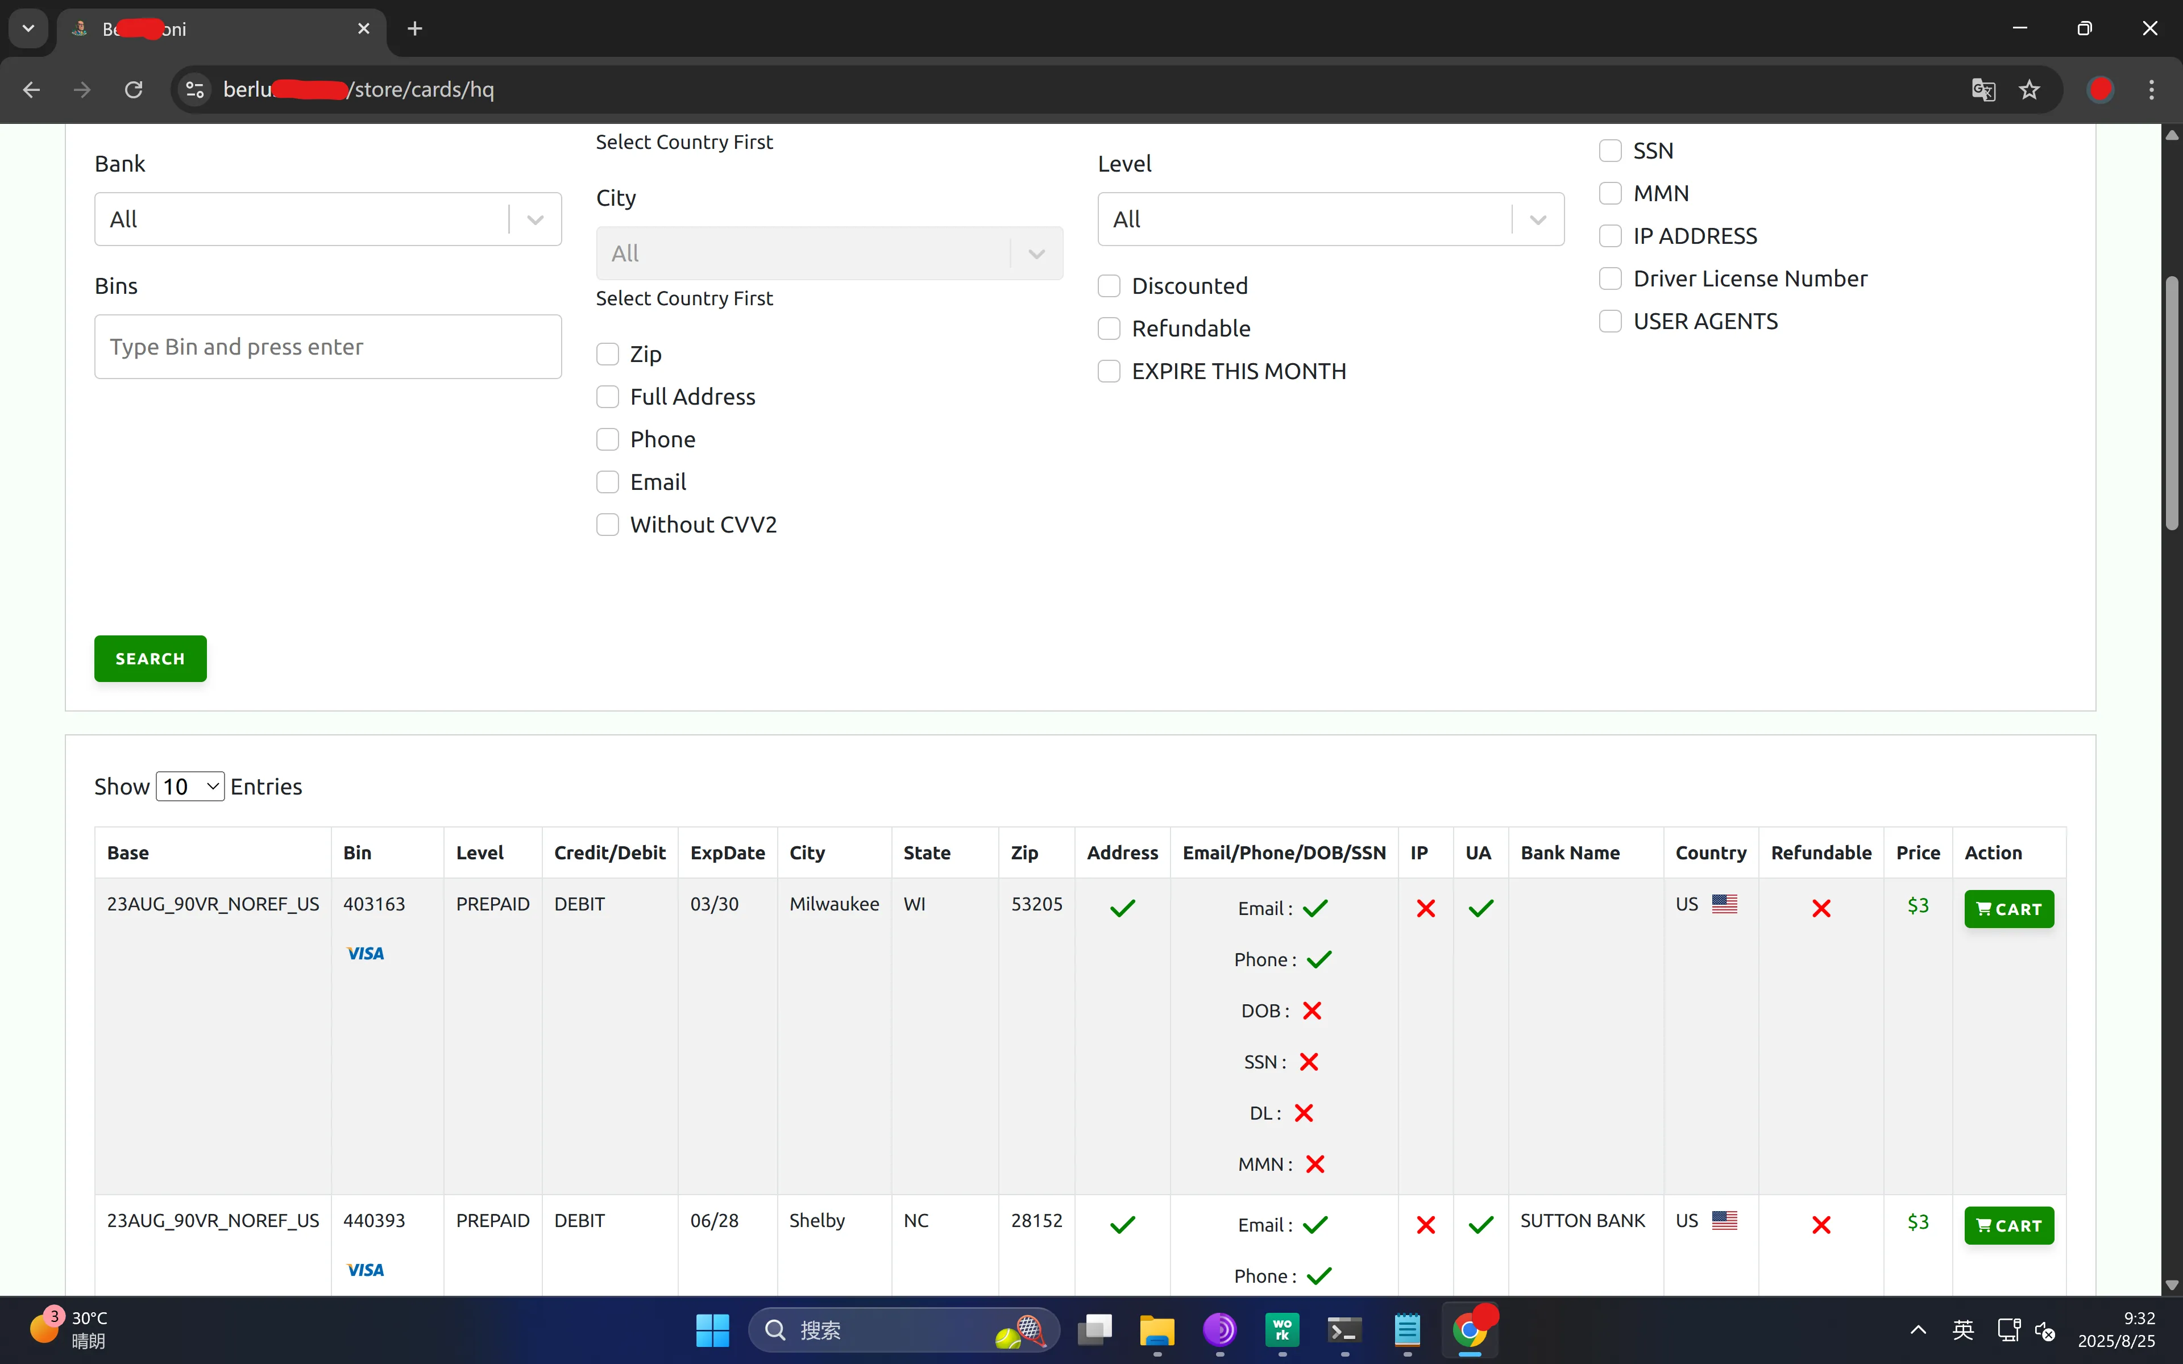Viewport: 2183px width, 1364px height.
Task: Click the browser forward arrow
Action: pyautogui.click(x=82, y=89)
